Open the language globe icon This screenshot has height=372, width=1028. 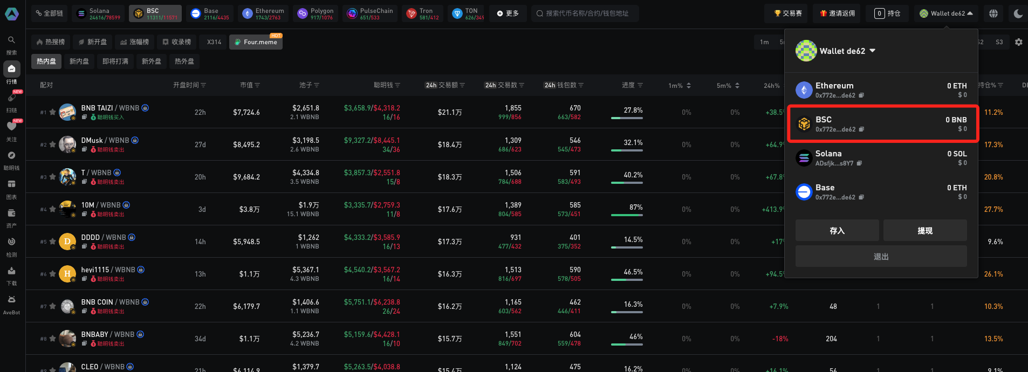pyautogui.click(x=993, y=13)
